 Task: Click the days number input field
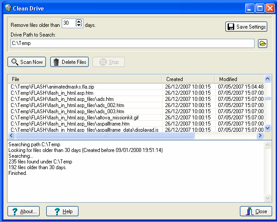pyautogui.click(x=68, y=24)
